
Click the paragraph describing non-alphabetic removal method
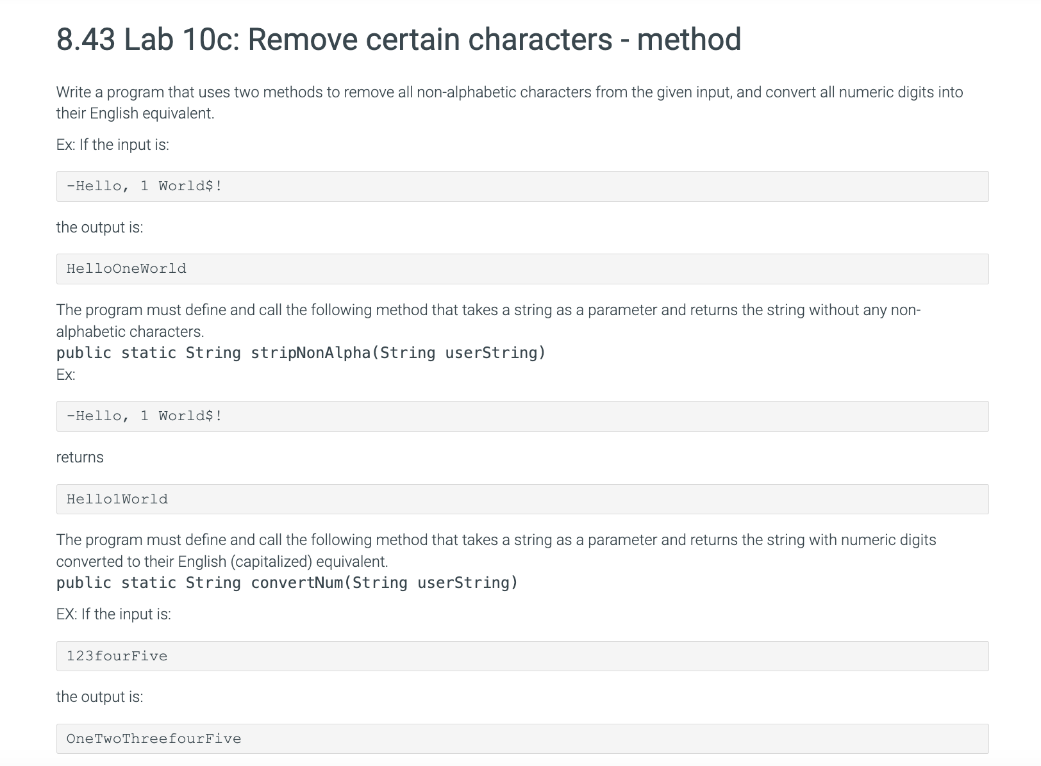(488, 321)
